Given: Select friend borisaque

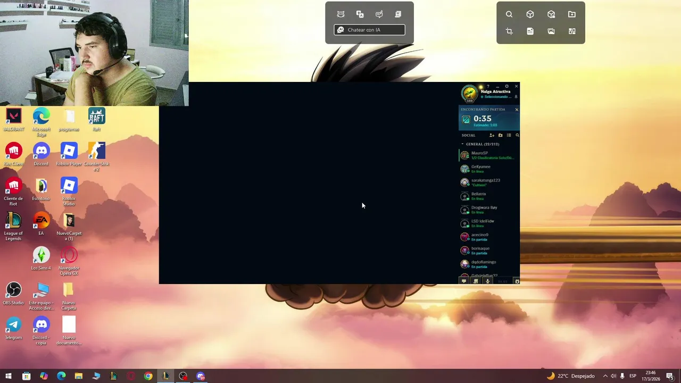Looking at the screenshot, I should (489, 251).
